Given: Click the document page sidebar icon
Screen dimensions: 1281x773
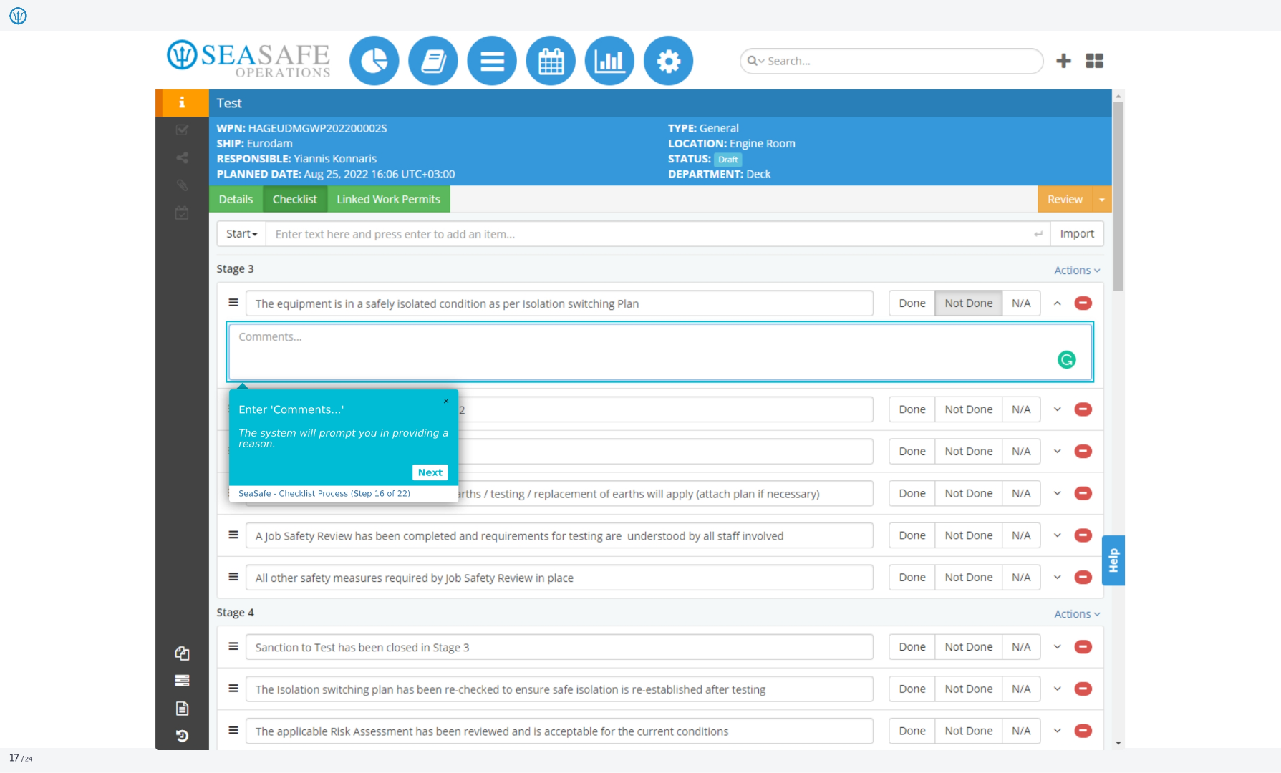Looking at the screenshot, I should 182,708.
